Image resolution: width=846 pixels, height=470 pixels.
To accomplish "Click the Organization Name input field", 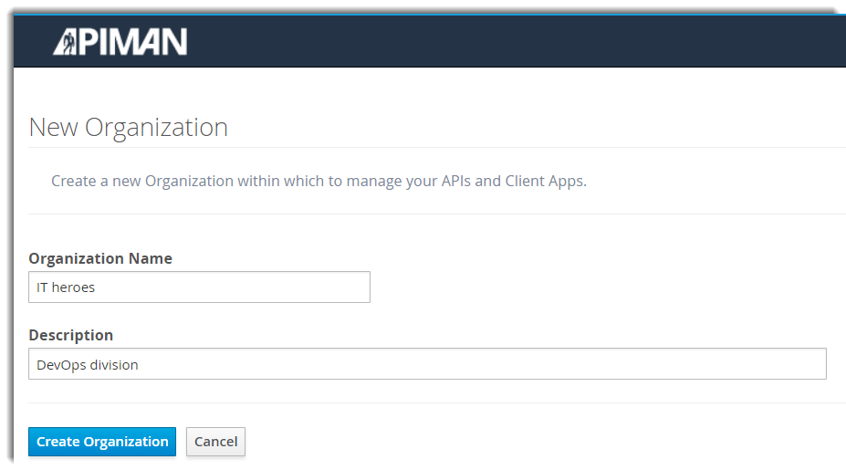I will (199, 287).
